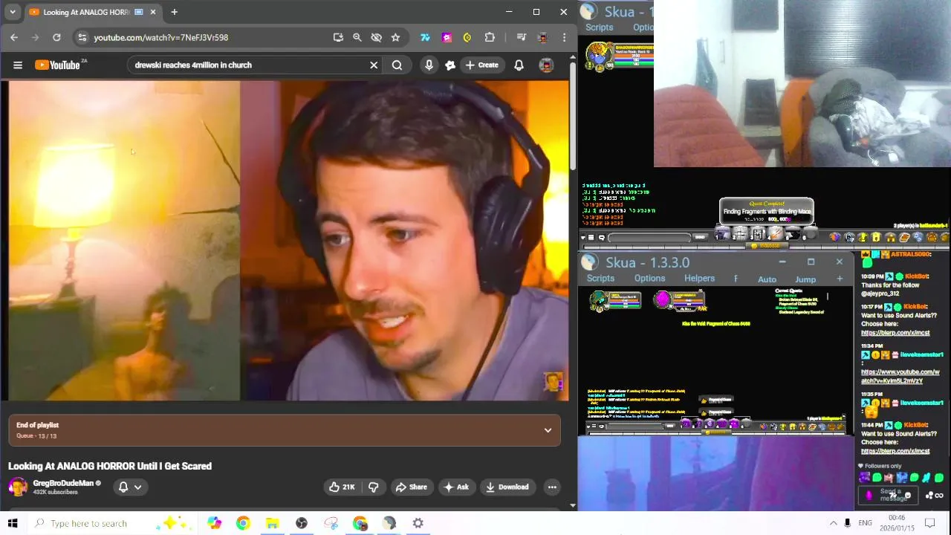
Task: Open Copilot icon on taskbar
Action: point(214,523)
